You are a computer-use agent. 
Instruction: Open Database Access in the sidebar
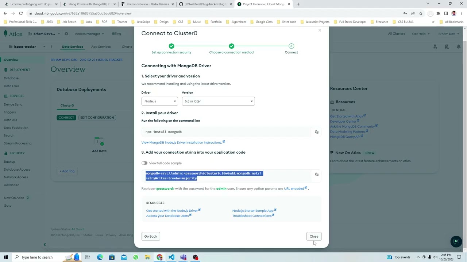[x=17, y=170]
